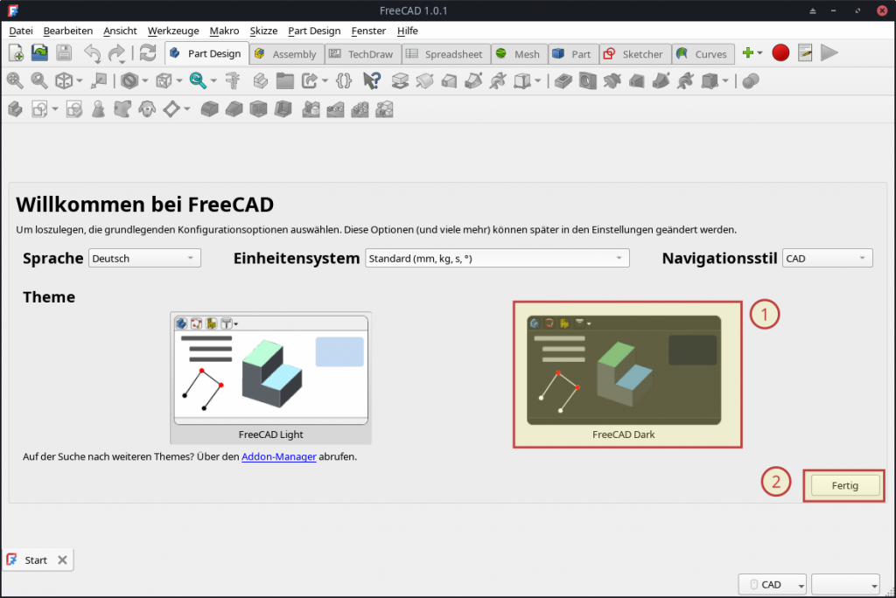896x598 pixels.
Task: Click the edit macros notepad icon
Action: pos(805,53)
